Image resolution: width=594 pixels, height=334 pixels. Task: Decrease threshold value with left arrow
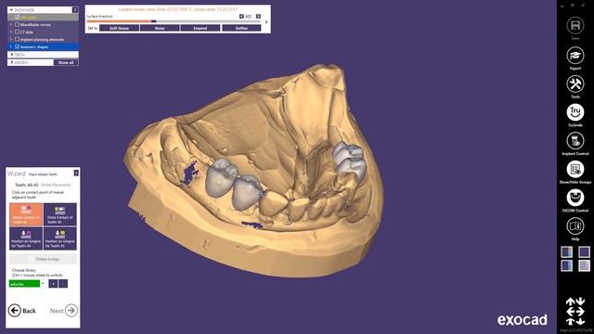click(241, 17)
